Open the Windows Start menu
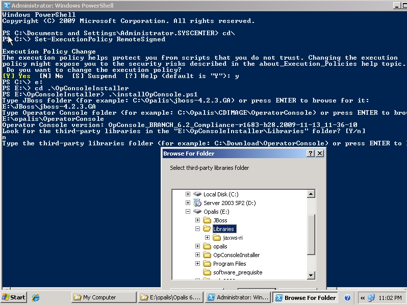 (x=14, y=297)
